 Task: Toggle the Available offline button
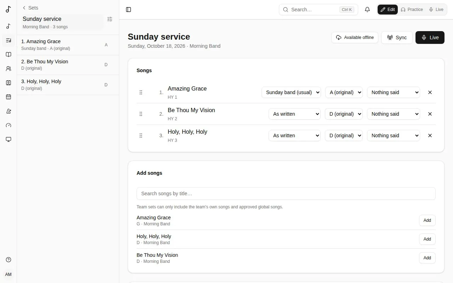(355, 37)
